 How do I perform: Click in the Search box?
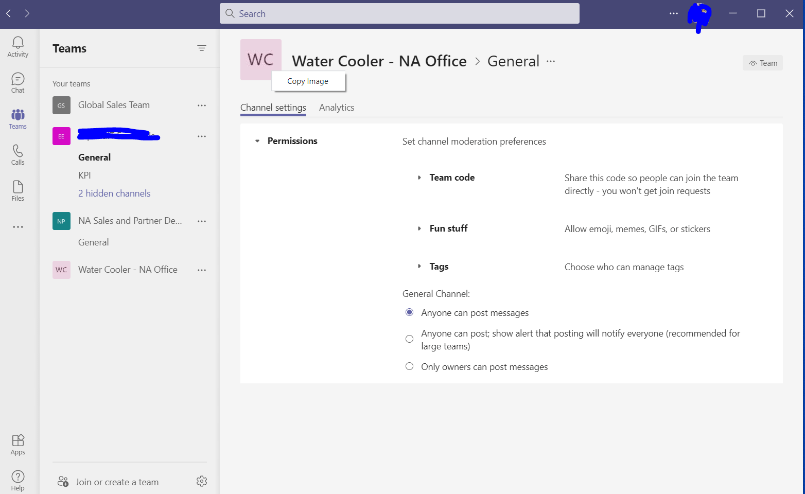pos(399,13)
